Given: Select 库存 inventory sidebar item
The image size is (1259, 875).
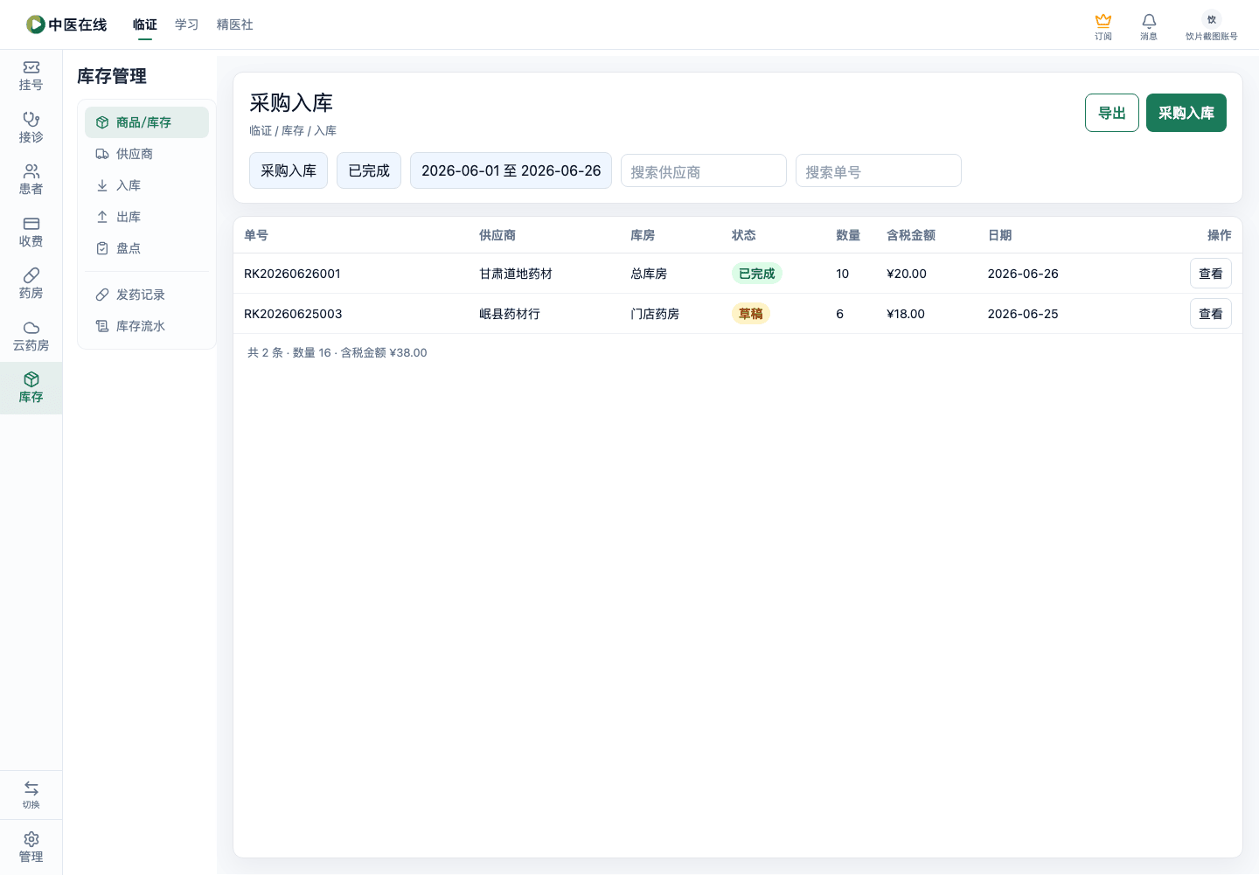Looking at the screenshot, I should (x=31, y=388).
